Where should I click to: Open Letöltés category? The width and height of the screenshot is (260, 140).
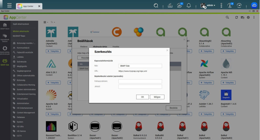[x=18, y=57]
